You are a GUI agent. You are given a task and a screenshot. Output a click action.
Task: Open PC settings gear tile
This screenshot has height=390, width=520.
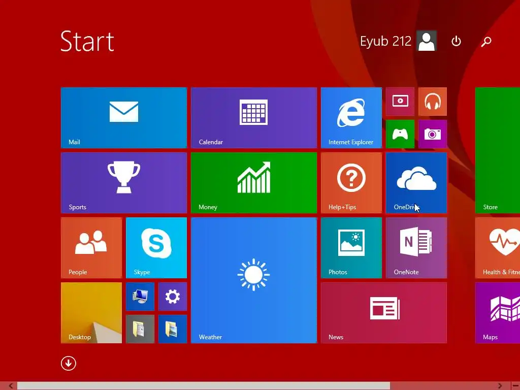click(x=173, y=297)
